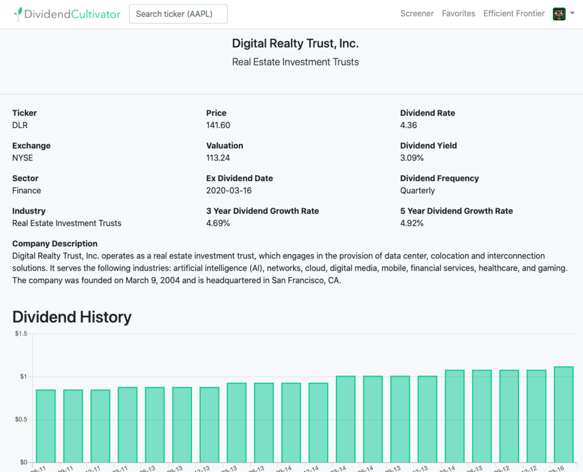Screen dimensions: 583x472
Task: Click the chart bar labeled 12-11
Action: 100,426
